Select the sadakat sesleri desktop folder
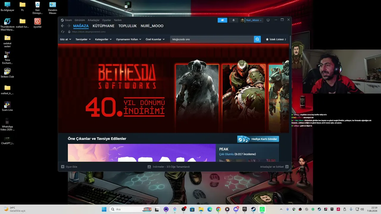The width and height of the screenshot is (381, 214). point(7,41)
